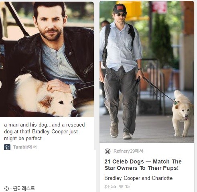Viewport: 197px width, 192px height.
Task: Open the man with dog portrait photo
Action: pyautogui.click(x=47, y=59)
